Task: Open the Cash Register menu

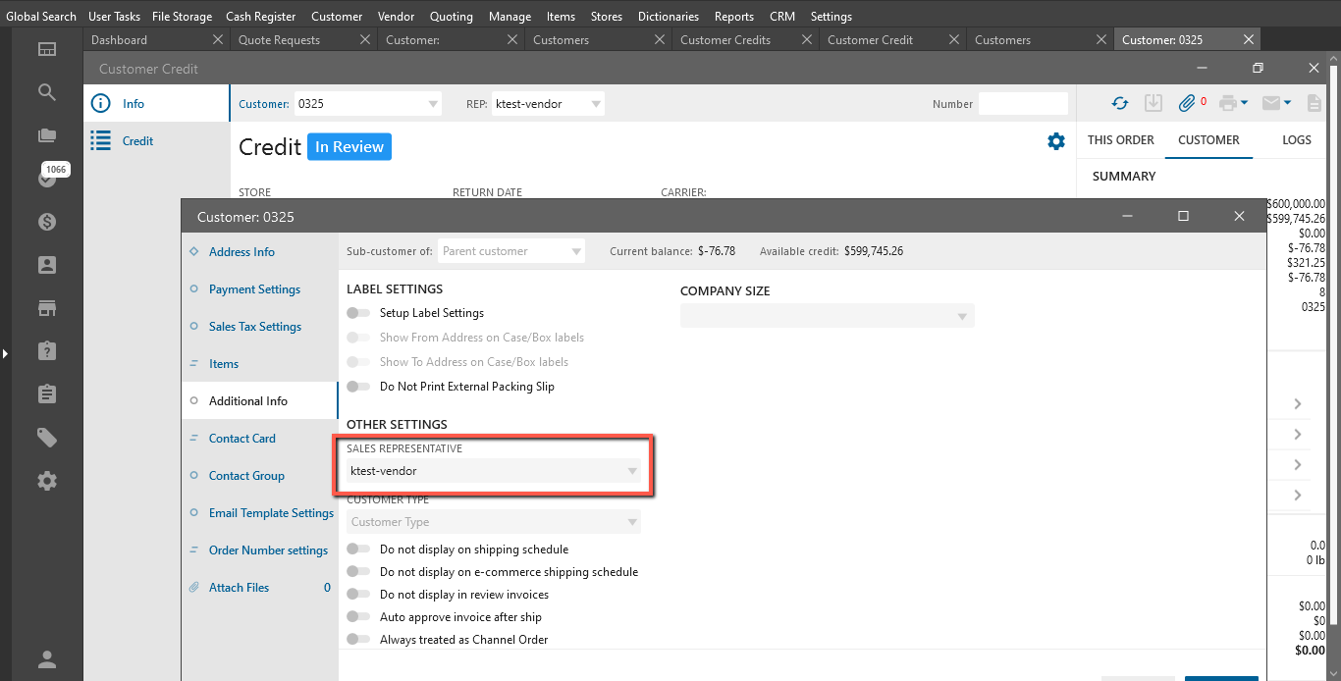Action: coord(262,16)
